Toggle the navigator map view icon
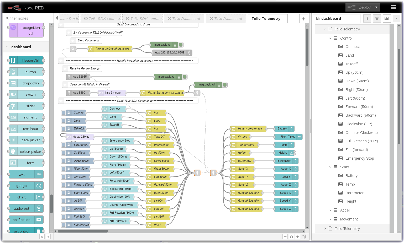This screenshot has width=404, height=243. (x=304, y=237)
